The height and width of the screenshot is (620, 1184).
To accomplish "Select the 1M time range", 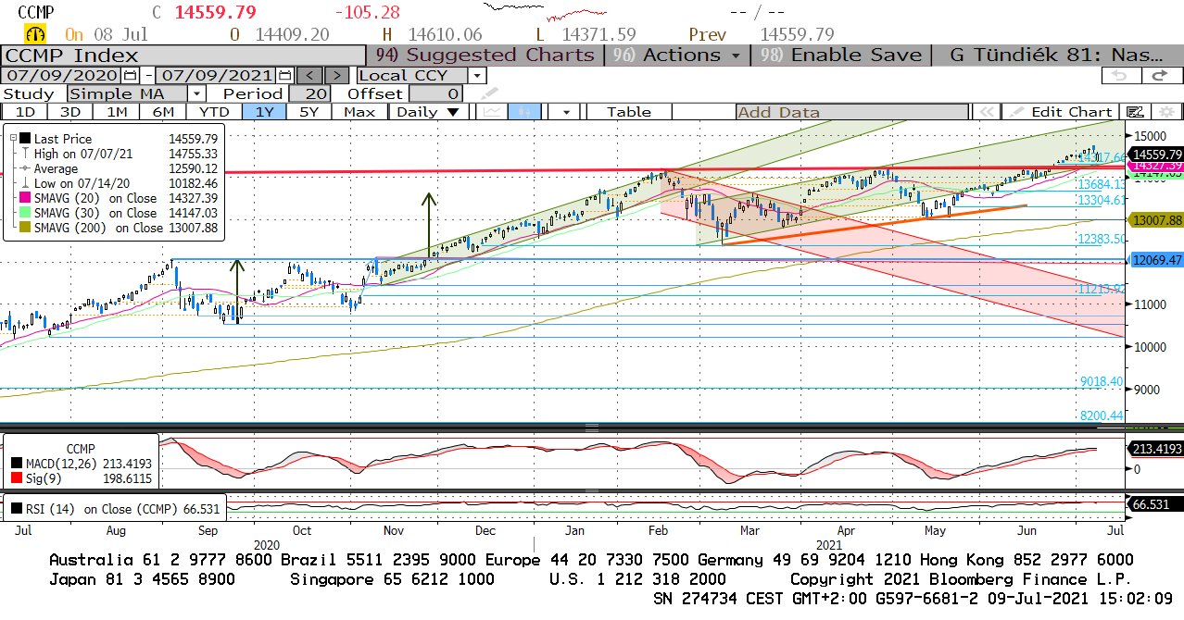I will click(117, 112).
